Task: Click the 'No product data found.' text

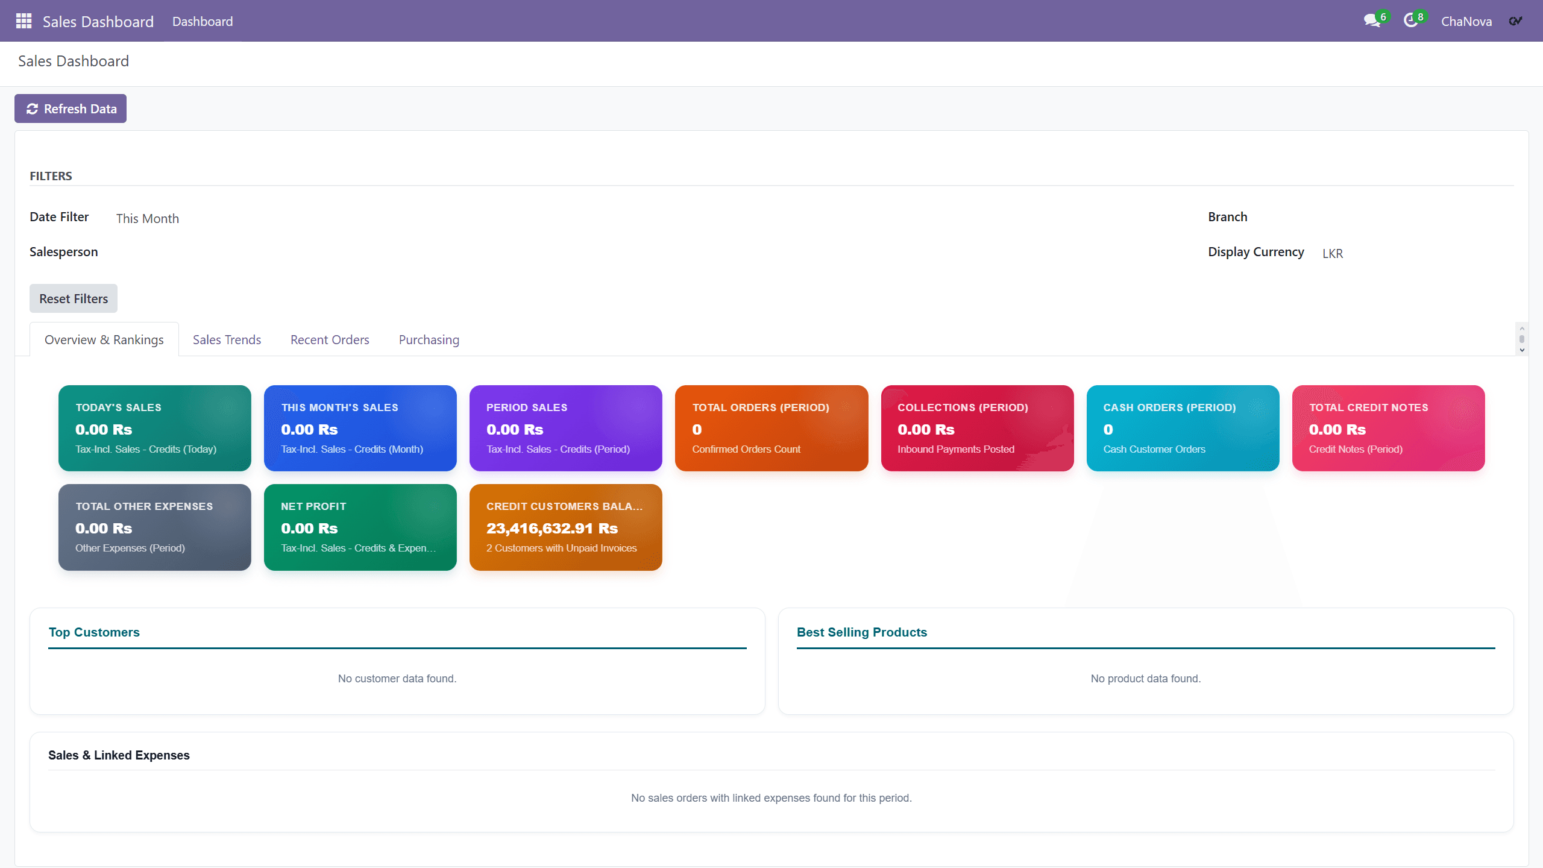Action: (1146, 679)
